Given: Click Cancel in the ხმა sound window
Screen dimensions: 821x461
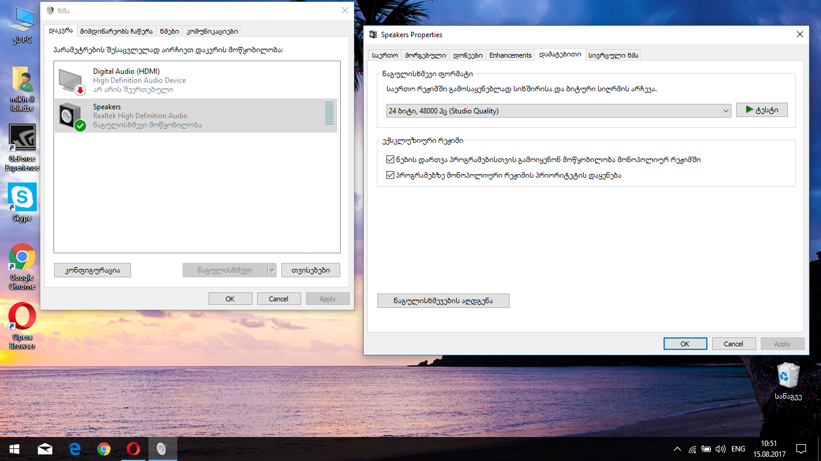Looking at the screenshot, I should 279,299.
